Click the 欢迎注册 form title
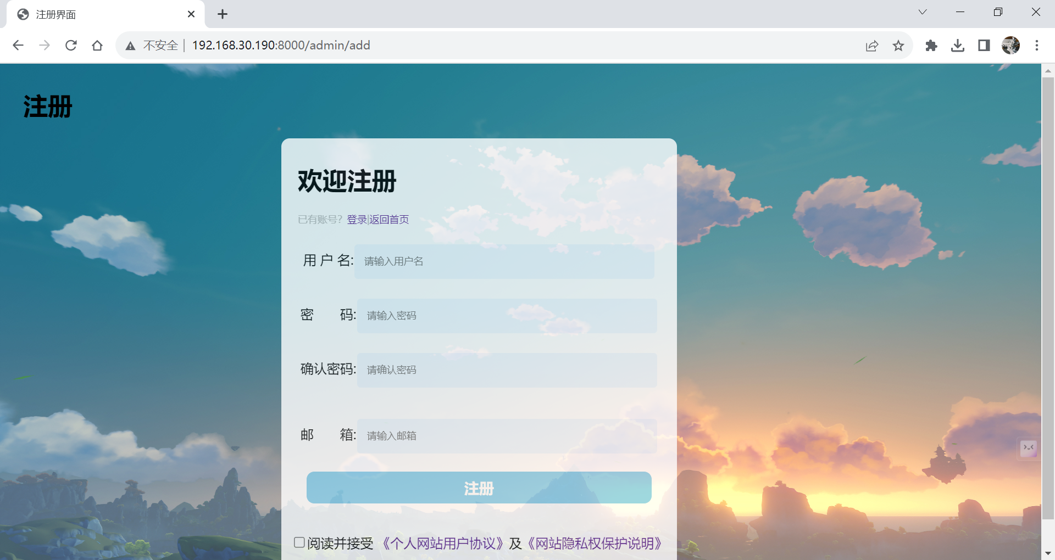The height and width of the screenshot is (560, 1055). [x=347, y=181]
